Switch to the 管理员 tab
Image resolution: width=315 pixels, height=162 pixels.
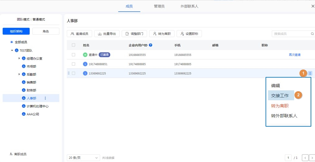[159, 6]
